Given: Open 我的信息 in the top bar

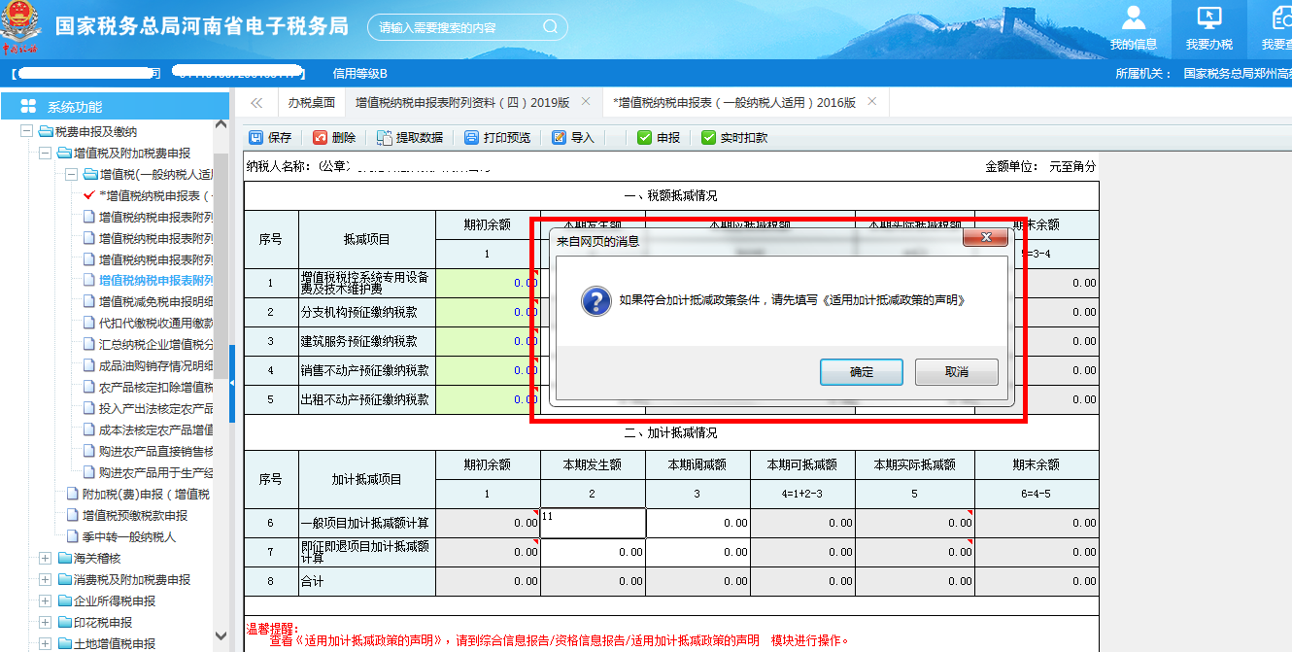Looking at the screenshot, I should [1135, 26].
